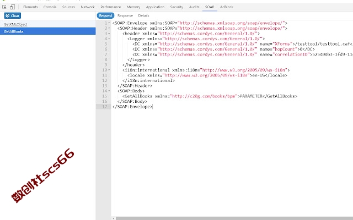Collapse the i18n:international fold on line 10
Screen dimensions: 353x220
[x=109, y=70]
